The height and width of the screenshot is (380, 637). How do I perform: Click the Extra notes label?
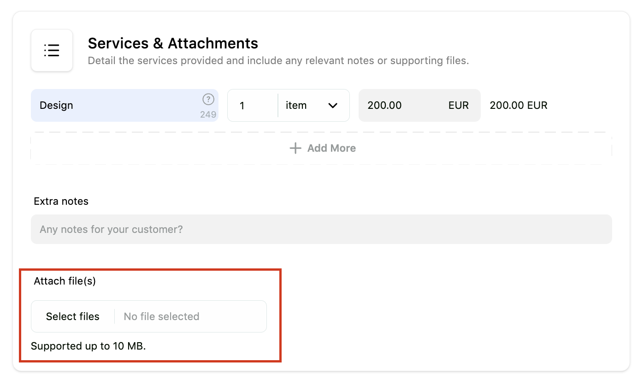tap(61, 201)
